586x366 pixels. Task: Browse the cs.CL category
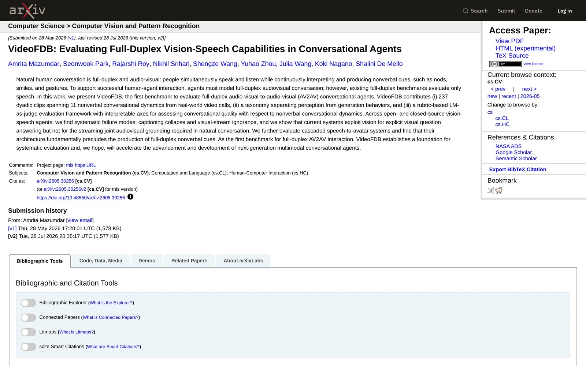point(502,118)
